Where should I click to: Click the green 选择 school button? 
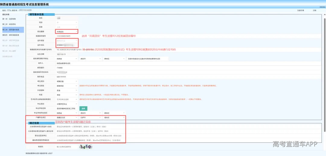(83, 108)
